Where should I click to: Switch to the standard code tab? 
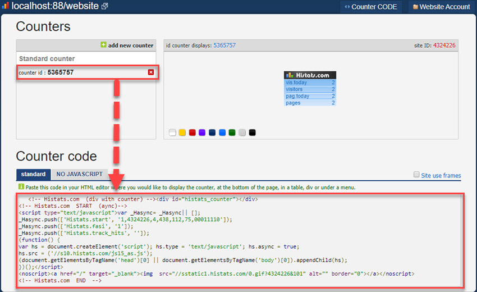[x=33, y=174]
